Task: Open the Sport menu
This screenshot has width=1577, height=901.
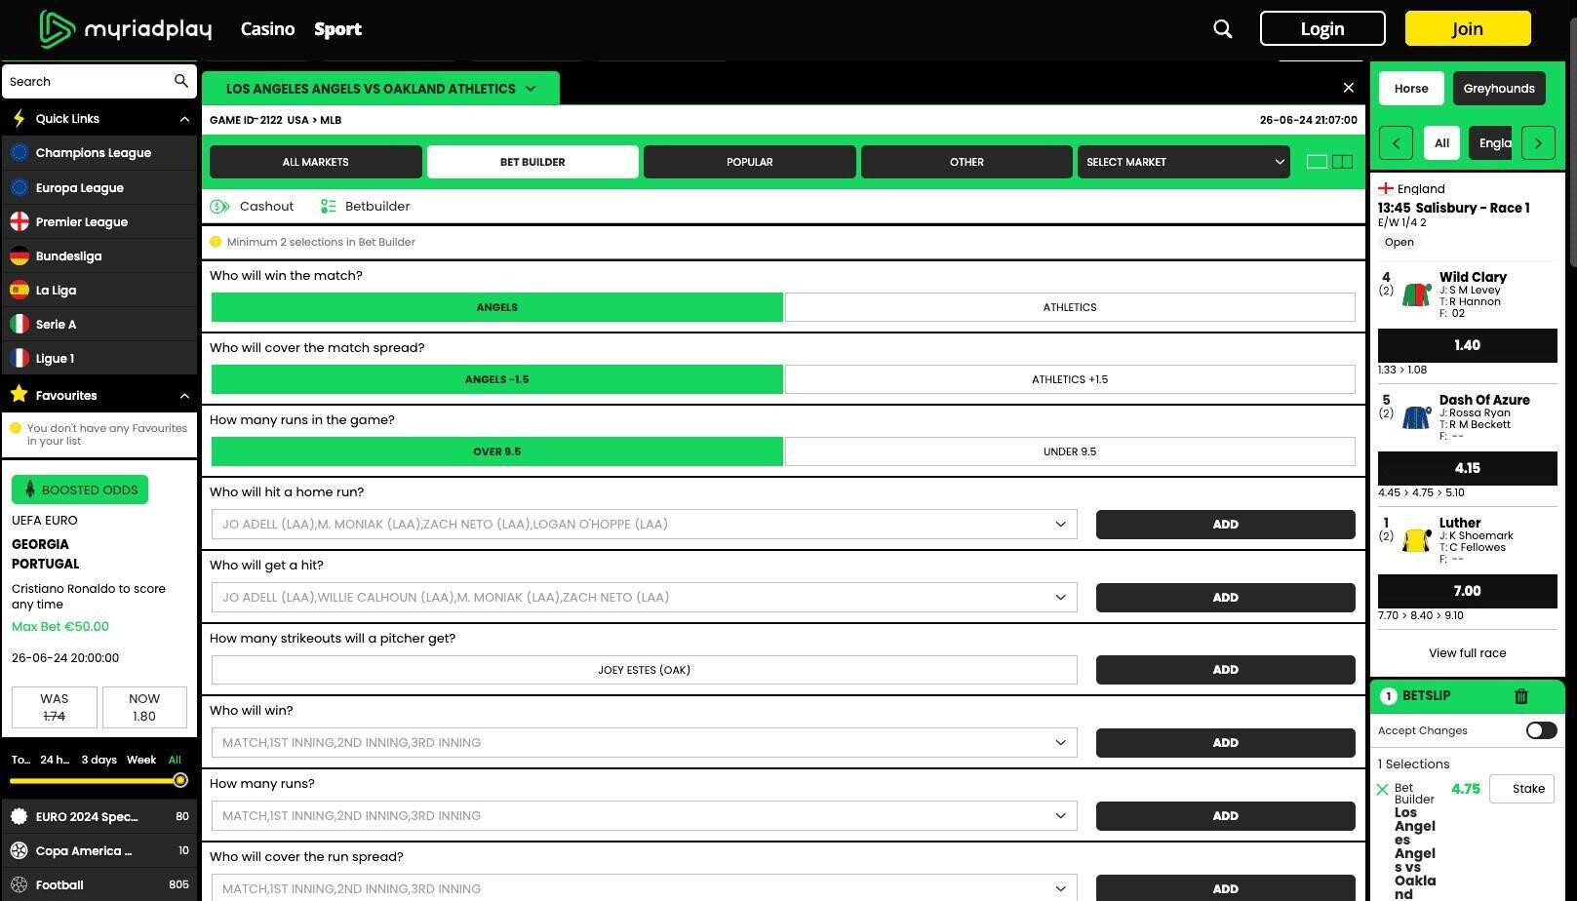Action: coord(337,29)
